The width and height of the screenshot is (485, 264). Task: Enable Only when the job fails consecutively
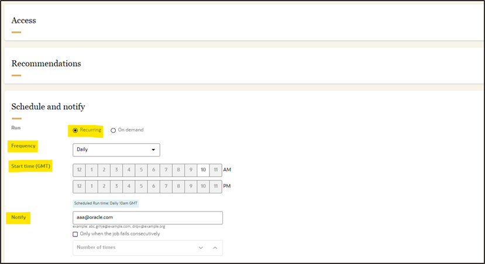[x=75, y=234]
